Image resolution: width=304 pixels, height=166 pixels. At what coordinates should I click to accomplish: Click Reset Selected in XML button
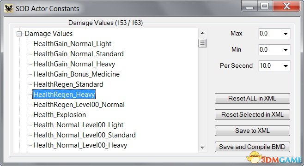[252, 114]
